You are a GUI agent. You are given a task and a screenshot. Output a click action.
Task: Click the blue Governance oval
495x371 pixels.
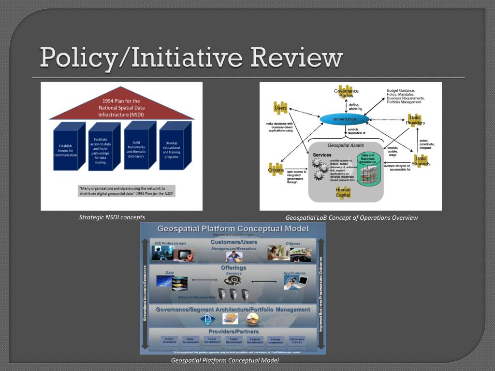pos(344,119)
